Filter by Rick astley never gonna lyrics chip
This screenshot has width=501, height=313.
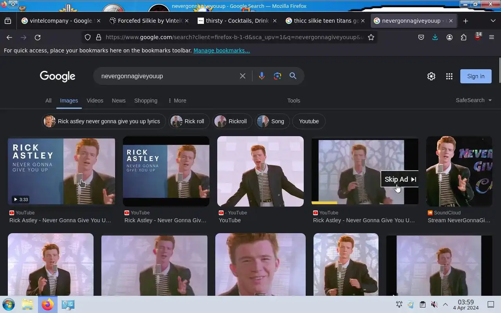(x=103, y=121)
